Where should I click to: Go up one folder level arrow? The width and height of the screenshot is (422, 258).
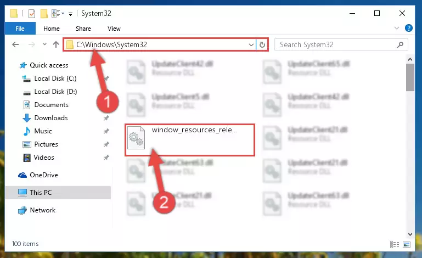[56, 44]
